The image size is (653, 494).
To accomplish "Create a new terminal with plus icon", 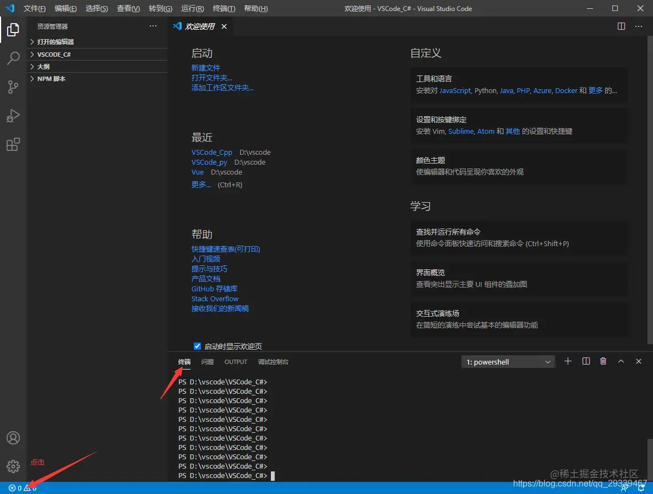I will [568, 361].
